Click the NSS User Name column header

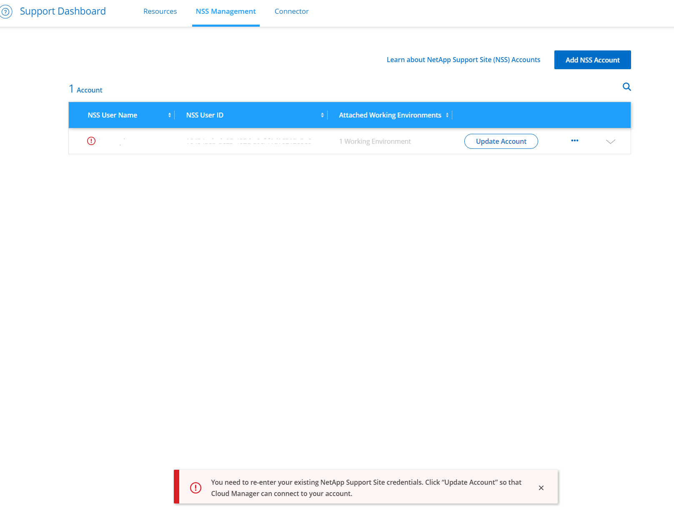click(112, 115)
